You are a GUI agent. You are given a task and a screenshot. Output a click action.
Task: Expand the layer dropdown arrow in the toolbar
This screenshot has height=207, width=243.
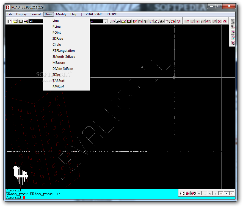click(x=106, y=21)
